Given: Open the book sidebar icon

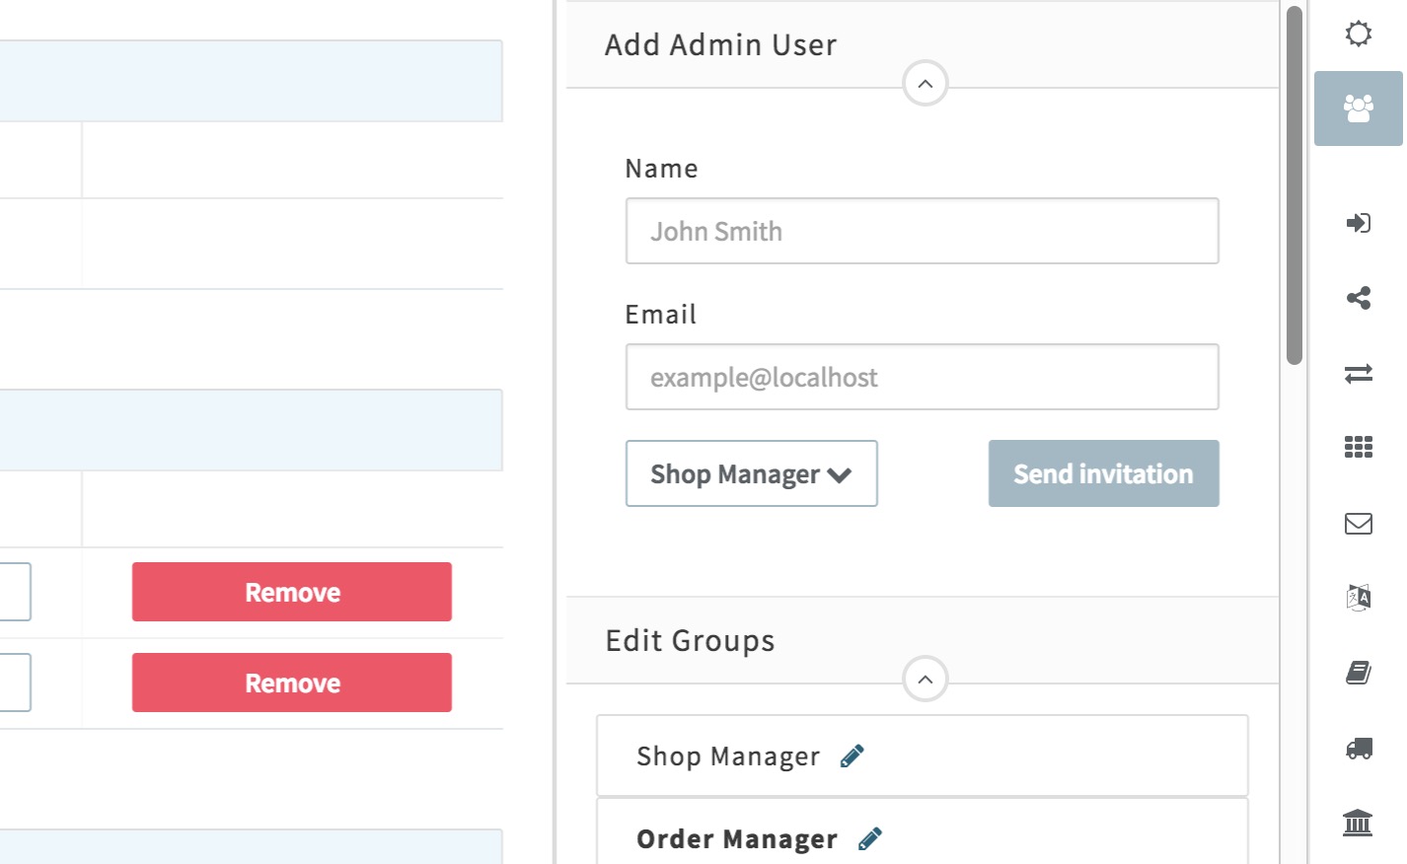Looking at the screenshot, I should (x=1359, y=674).
